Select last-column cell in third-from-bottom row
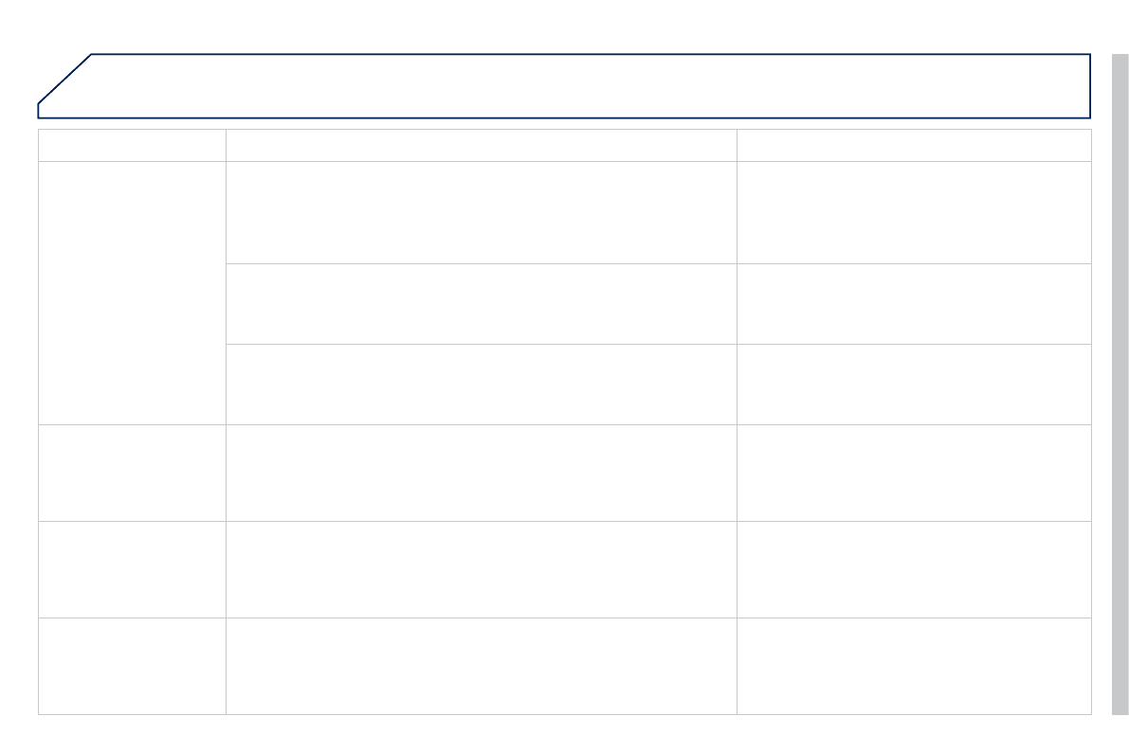The height and width of the screenshot is (752, 1129). coord(914,473)
